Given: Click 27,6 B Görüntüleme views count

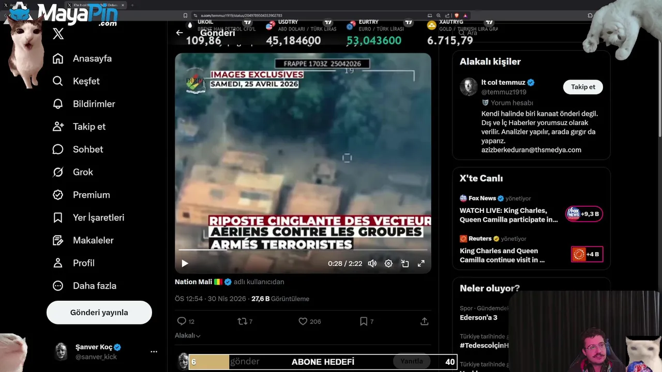Looking at the screenshot, I should point(280,299).
